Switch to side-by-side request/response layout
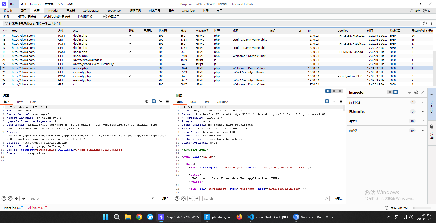 coord(328,91)
